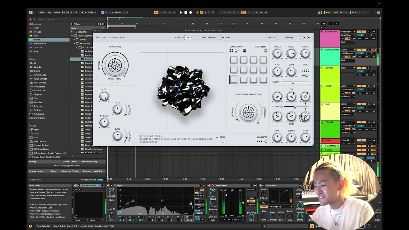This screenshot has width=409, height=230.
Task: Toggle XY LATCH switch
Action: point(223,141)
